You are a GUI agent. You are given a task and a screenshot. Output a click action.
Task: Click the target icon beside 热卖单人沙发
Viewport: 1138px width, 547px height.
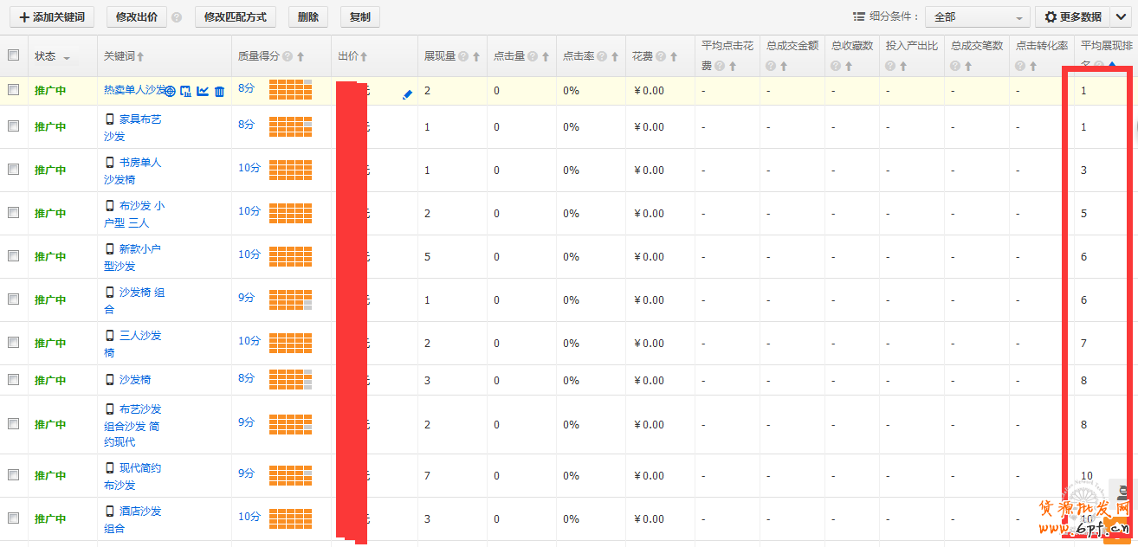coord(171,91)
